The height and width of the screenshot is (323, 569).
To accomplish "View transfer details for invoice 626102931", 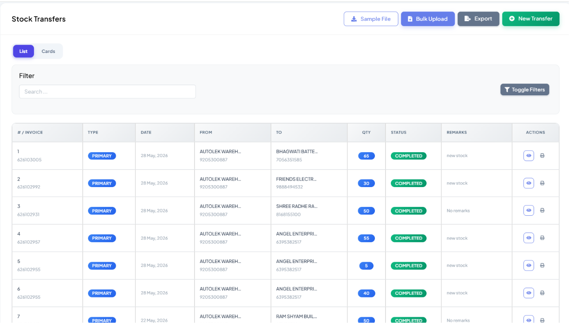I will pyautogui.click(x=529, y=210).
